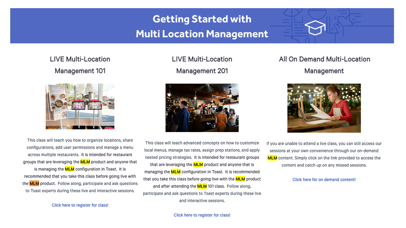Image resolution: width=406 pixels, height=228 pixels.
Task: Open the crowded bar photo
Action: (x=202, y=108)
